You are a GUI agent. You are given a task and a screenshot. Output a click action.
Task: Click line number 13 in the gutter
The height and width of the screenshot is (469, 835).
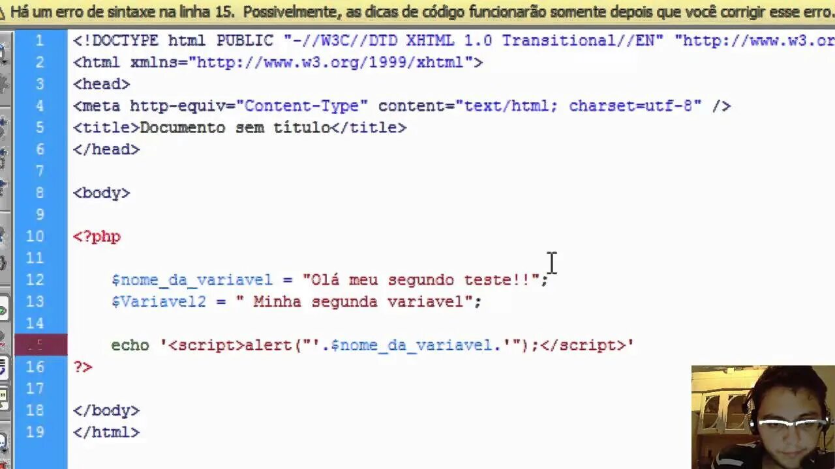(x=35, y=302)
